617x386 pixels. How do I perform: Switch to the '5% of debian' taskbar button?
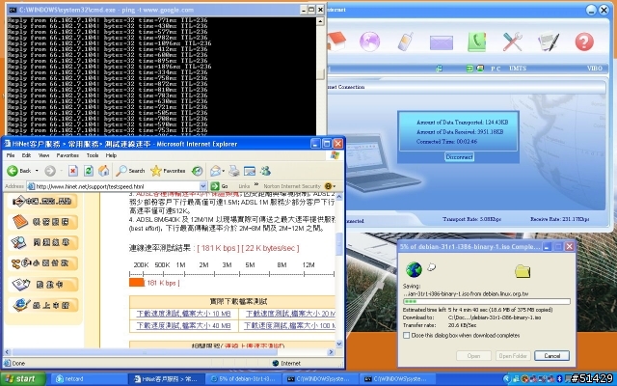tap(244, 379)
